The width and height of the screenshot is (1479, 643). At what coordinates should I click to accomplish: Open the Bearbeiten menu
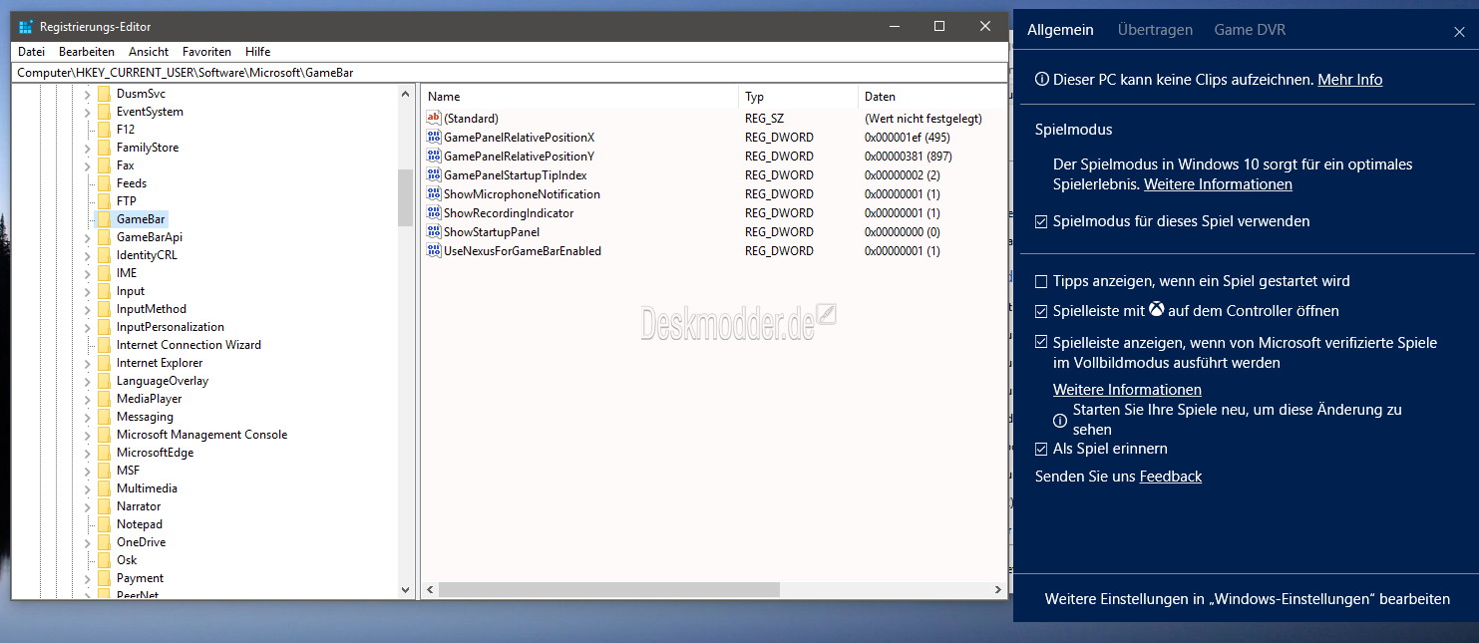[87, 52]
